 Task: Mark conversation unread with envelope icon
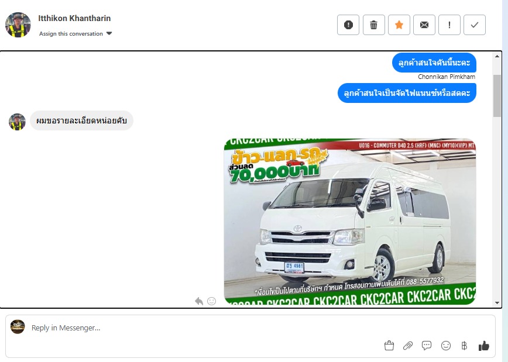(424, 25)
